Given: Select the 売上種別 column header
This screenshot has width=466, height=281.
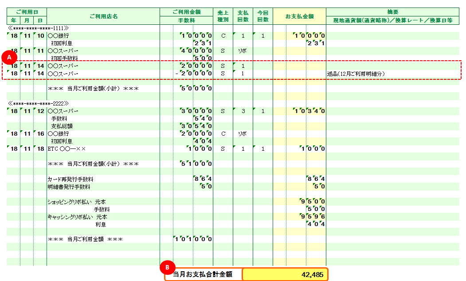Looking at the screenshot, I should tap(223, 16).
